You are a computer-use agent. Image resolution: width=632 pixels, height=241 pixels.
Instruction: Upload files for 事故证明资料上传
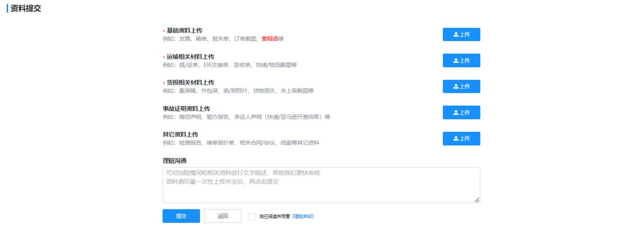click(461, 112)
